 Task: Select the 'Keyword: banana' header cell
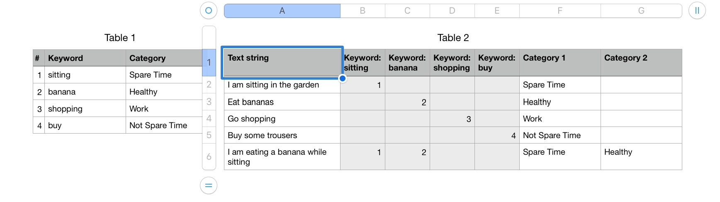pyautogui.click(x=407, y=63)
